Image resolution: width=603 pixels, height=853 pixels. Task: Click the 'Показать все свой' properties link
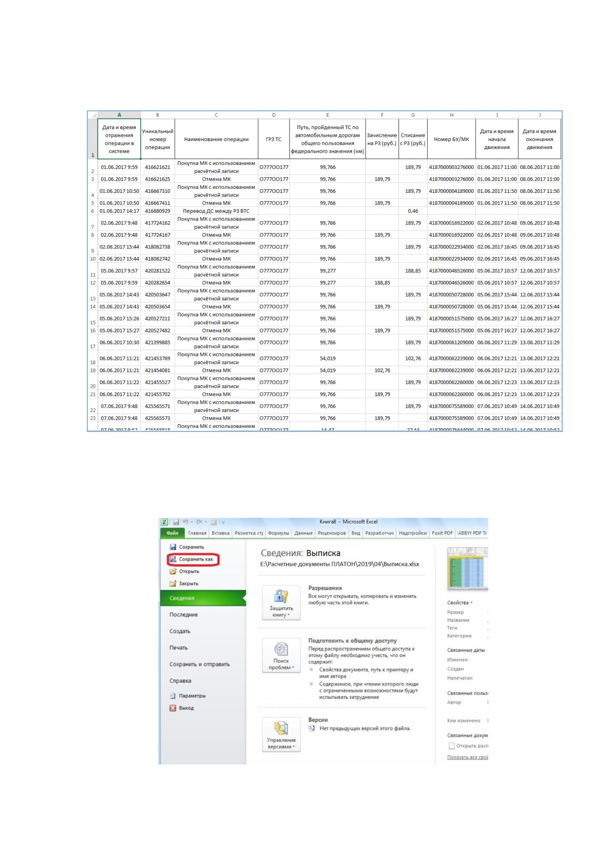pos(467,757)
